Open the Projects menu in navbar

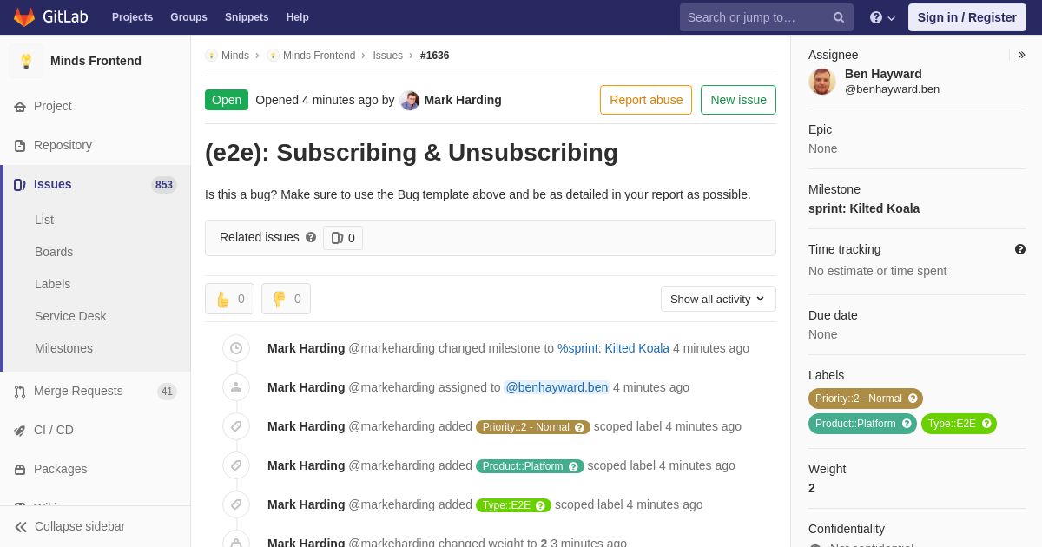(132, 17)
